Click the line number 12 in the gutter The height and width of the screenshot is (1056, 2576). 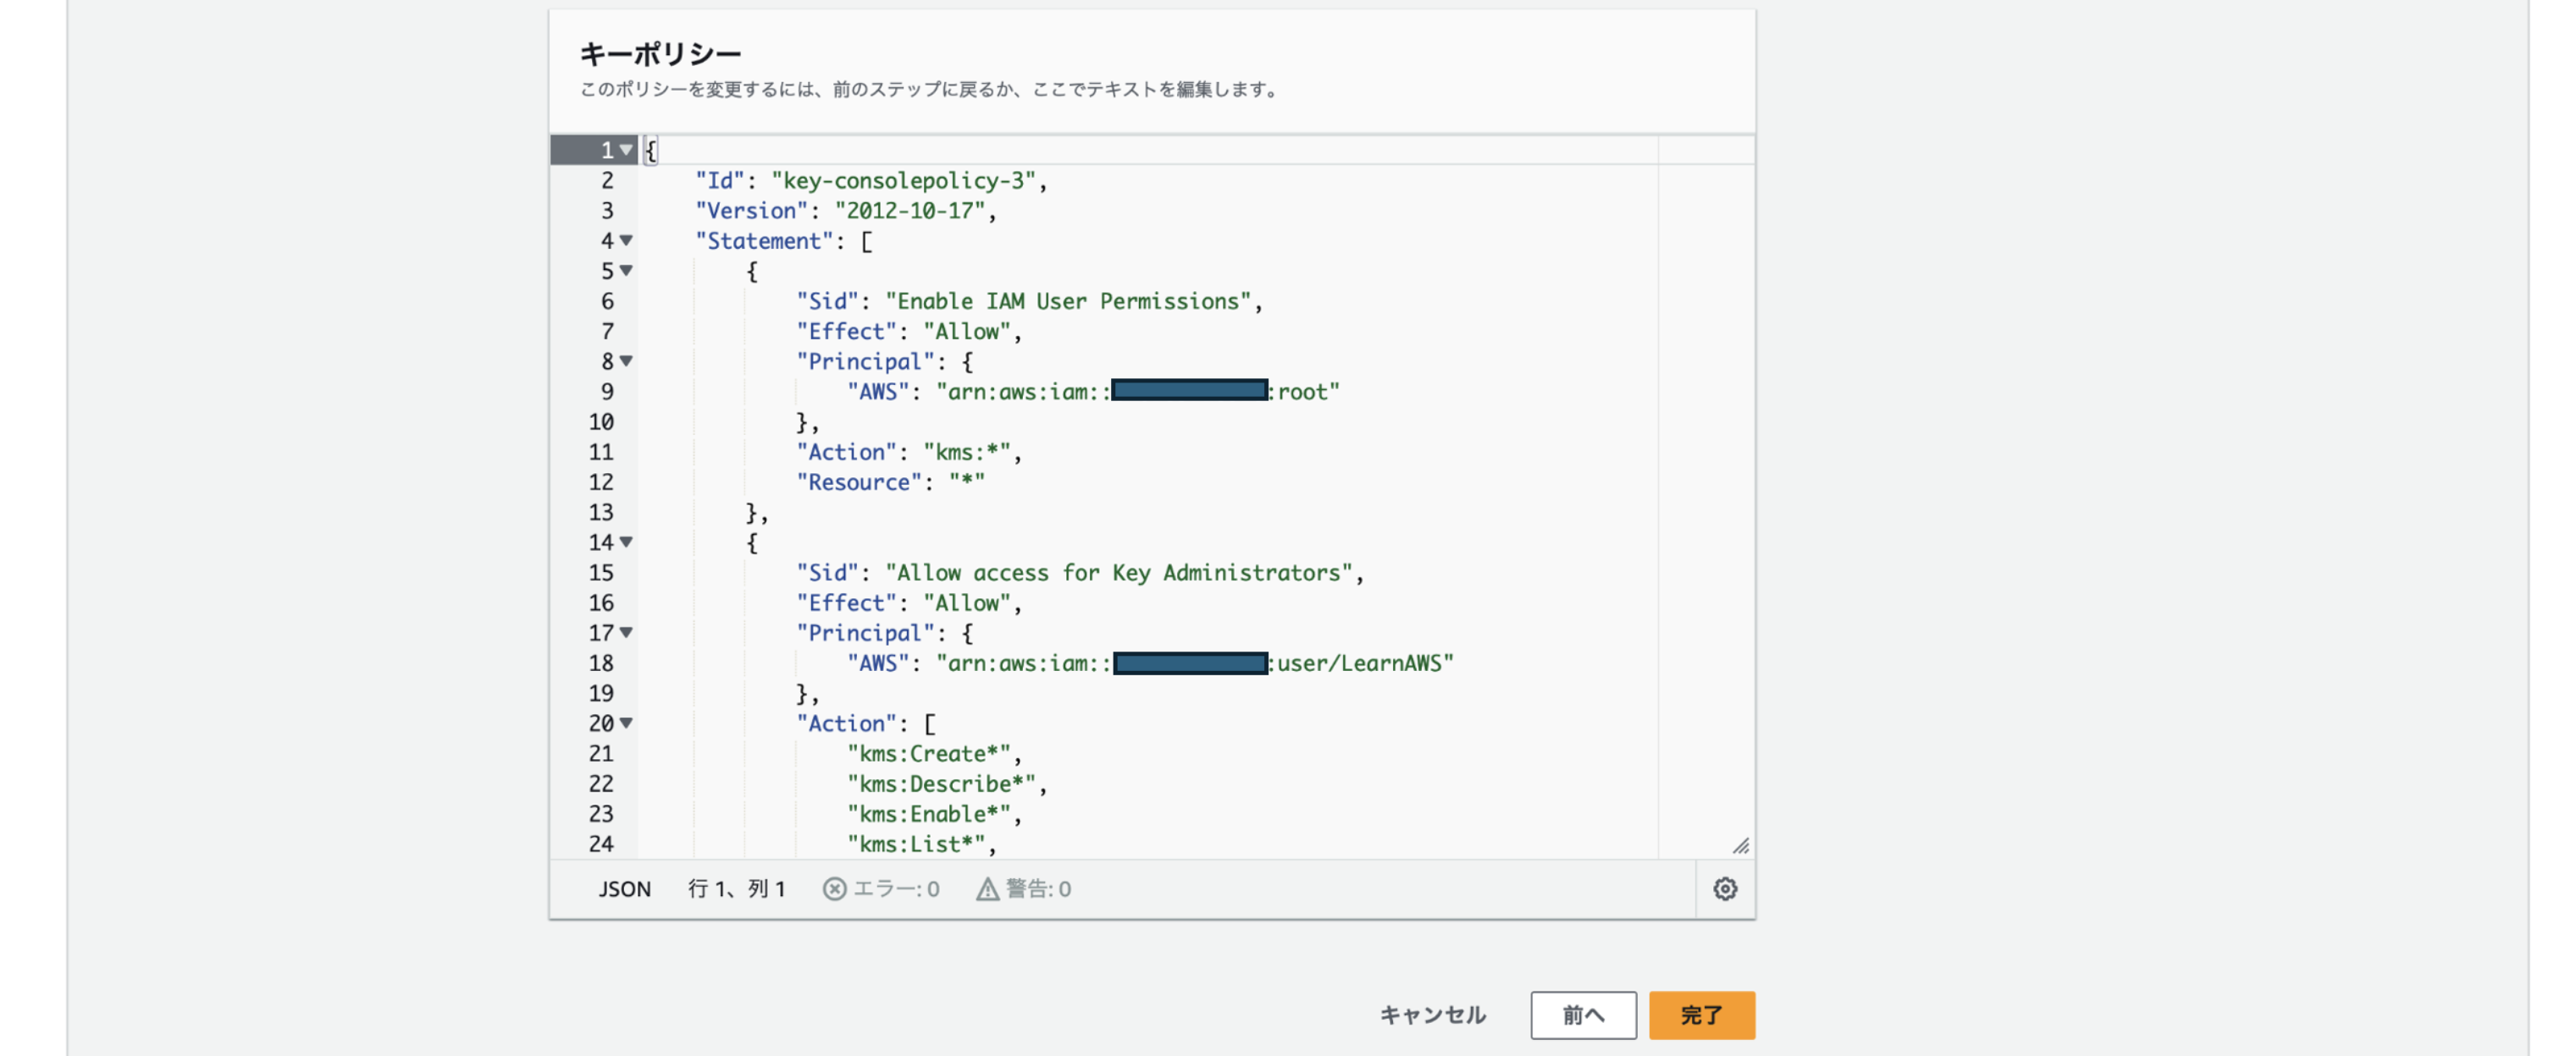click(601, 481)
